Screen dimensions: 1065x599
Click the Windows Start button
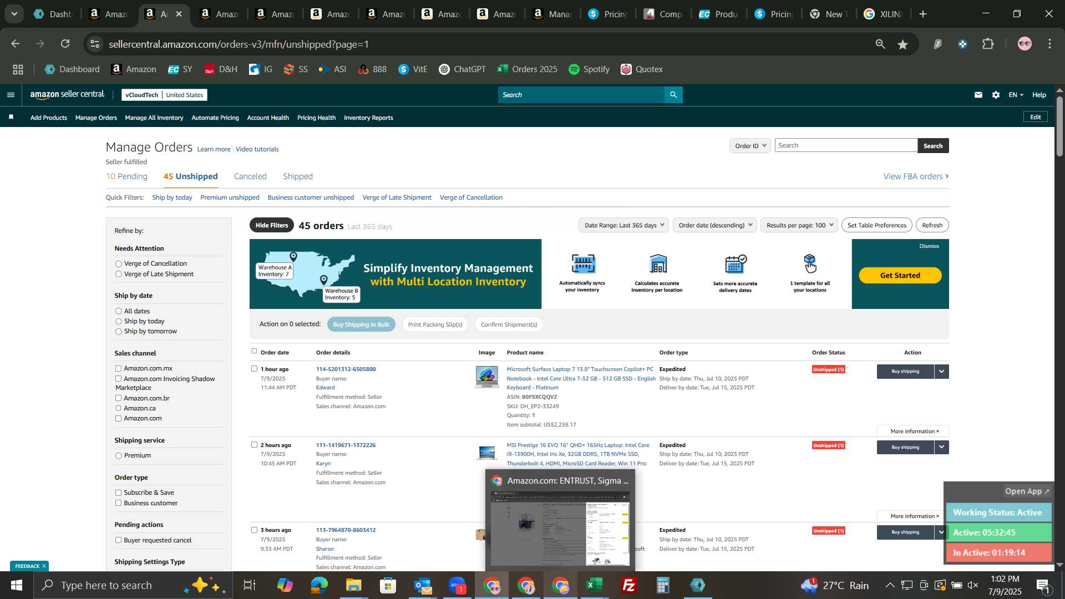[16, 586]
